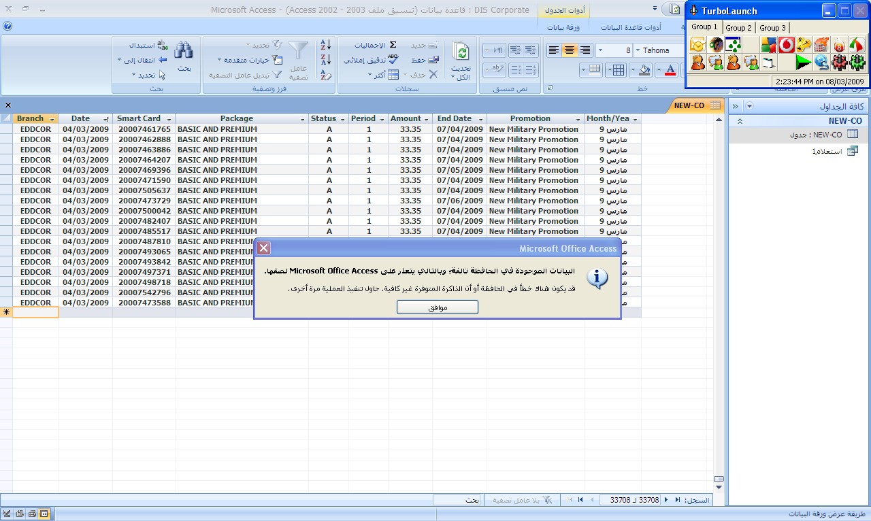Image resolution: width=871 pixels, height=521 pixels.
Task: Run spelling check (تدقيق إملائي)
Action: click(393, 60)
